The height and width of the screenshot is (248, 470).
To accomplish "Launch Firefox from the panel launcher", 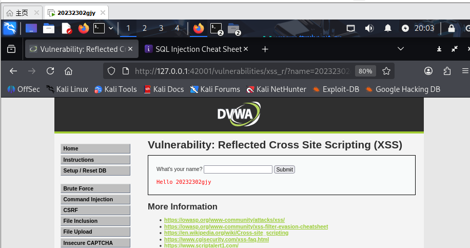I will (x=84, y=28).
